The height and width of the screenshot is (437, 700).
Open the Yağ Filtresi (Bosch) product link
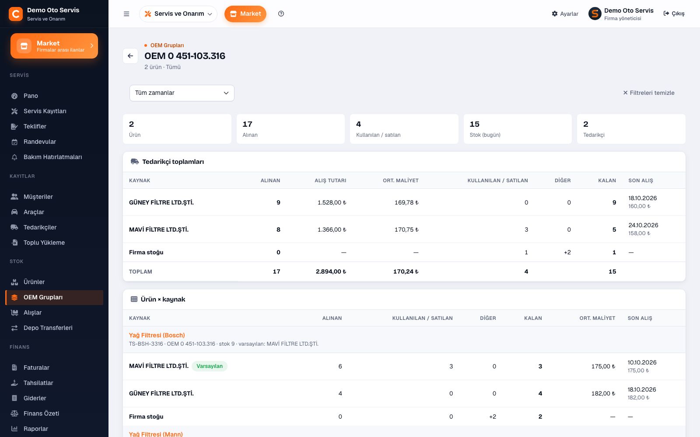pos(157,335)
